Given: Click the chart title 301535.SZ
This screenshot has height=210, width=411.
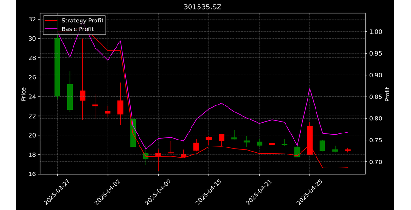Looking at the screenshot, I should pos(202,7).
